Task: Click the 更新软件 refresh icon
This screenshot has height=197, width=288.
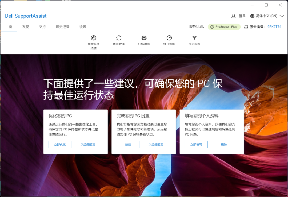Action: coord(119,38)
